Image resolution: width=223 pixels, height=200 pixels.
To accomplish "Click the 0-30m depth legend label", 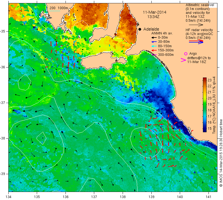I will click(163, 37).
